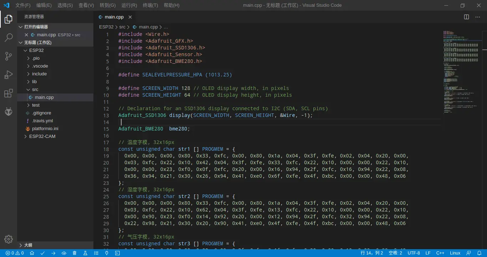Open the .gitignore file

(55, 113)
